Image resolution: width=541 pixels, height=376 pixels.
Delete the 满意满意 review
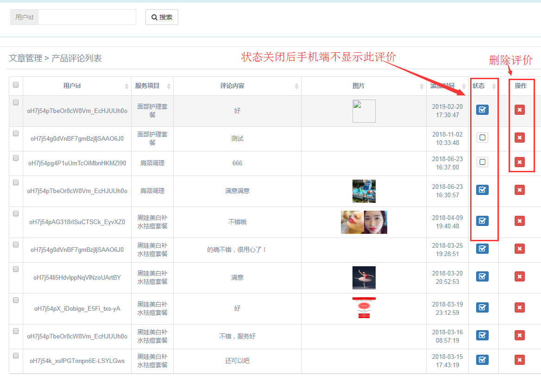point(519,190)
